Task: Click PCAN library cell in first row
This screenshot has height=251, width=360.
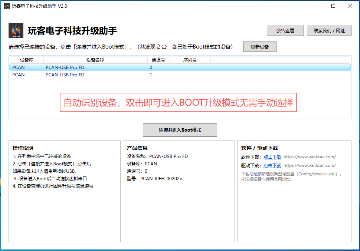Action: click(18, 67)
